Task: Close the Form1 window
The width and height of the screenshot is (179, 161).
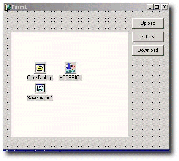Action: (165, 7)
